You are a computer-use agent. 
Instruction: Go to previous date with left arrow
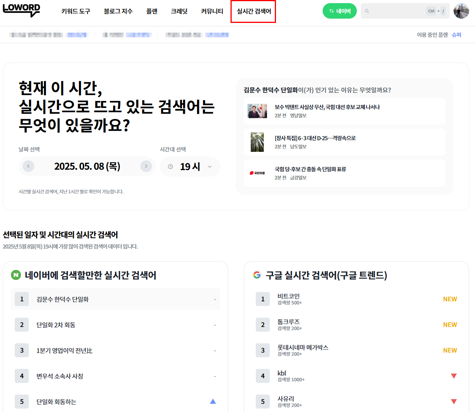[28, 166]
